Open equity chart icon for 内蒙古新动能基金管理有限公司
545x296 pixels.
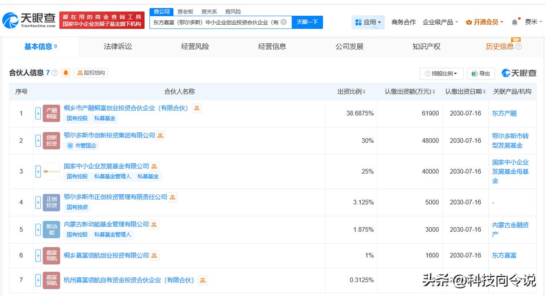(x=154, y=224)
